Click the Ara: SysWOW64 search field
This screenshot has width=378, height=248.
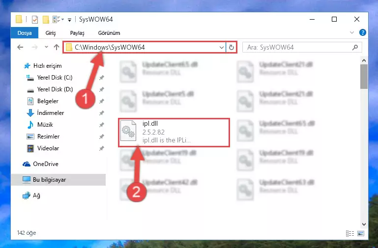coord(302,48)
